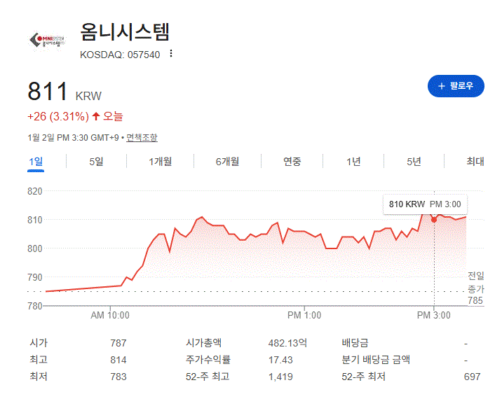Click the red data point on chart

(434, 220)
